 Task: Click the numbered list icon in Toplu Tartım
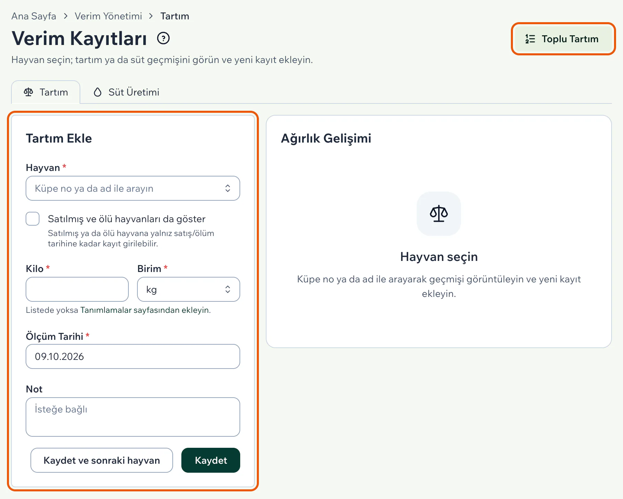pyautogui.click(x=530, y=39)
